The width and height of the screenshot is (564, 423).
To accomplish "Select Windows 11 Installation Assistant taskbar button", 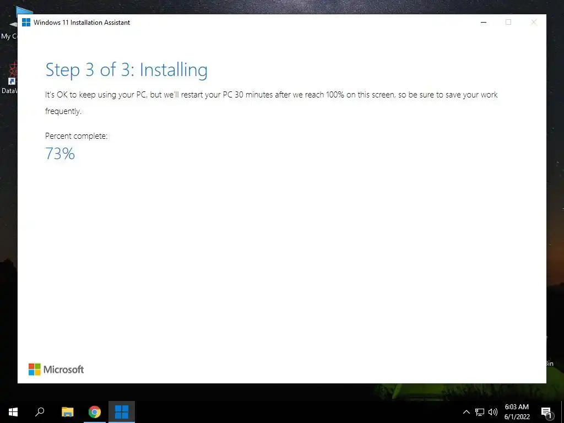I will 122,412.
